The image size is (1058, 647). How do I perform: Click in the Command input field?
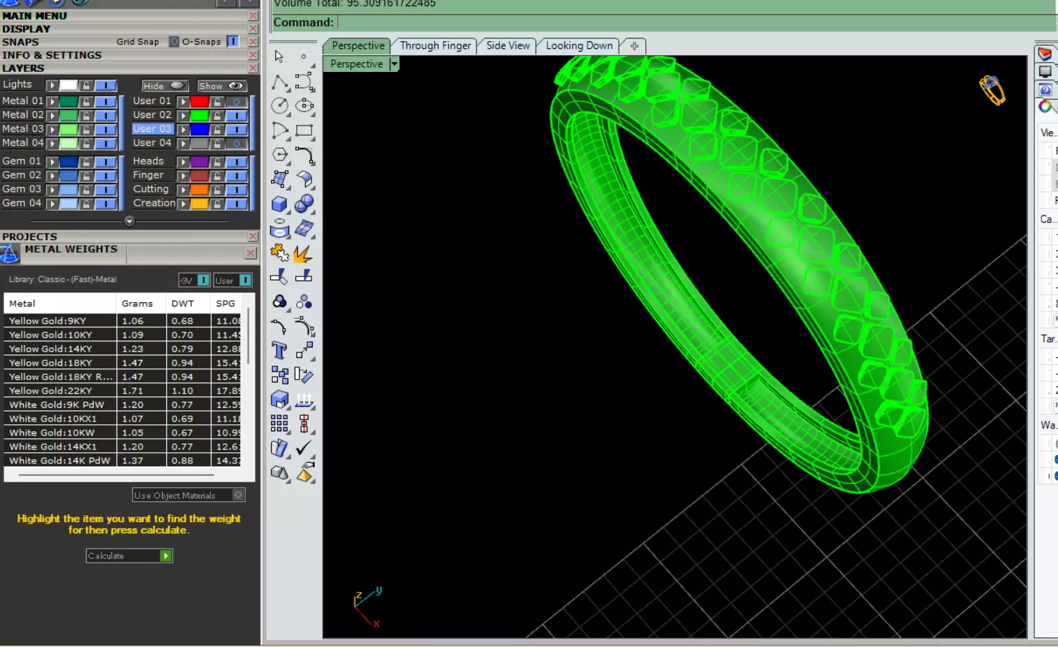(x=695, y=22)
